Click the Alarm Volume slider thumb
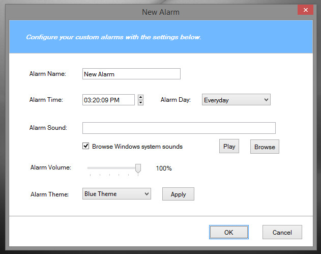 (138, 168)
